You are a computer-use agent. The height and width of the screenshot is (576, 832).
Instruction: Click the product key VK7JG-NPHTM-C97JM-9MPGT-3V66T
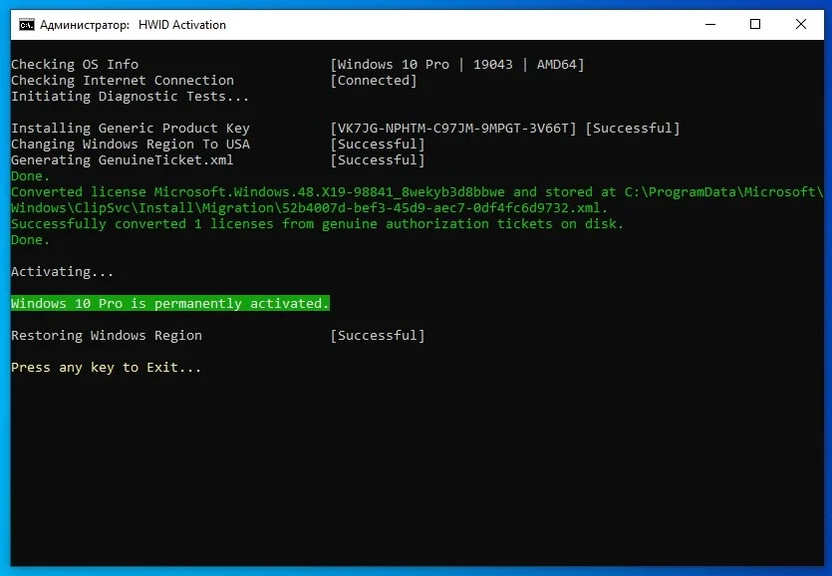[x=453, y=128]
